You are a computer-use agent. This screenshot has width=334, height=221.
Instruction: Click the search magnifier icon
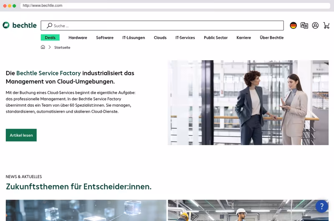coord(49,26)
